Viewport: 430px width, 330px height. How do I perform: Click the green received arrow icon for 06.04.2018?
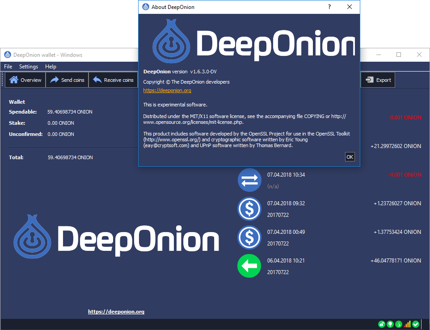point(249,266)
